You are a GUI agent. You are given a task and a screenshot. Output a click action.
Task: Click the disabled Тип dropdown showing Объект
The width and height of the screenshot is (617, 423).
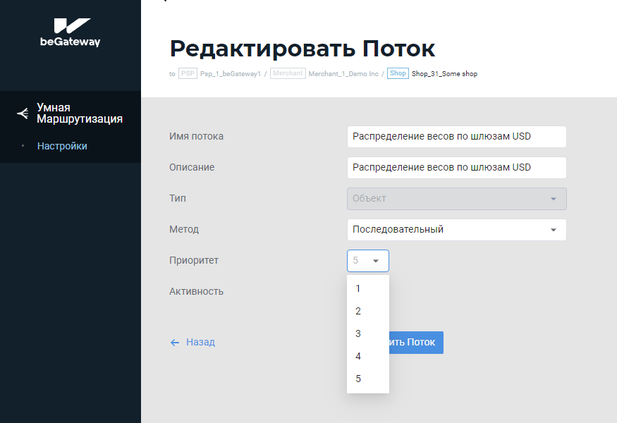(x=456, y=199)
